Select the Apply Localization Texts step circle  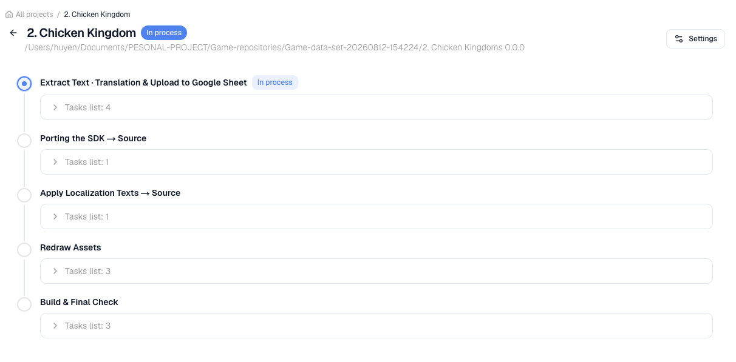tap(24, 195)
